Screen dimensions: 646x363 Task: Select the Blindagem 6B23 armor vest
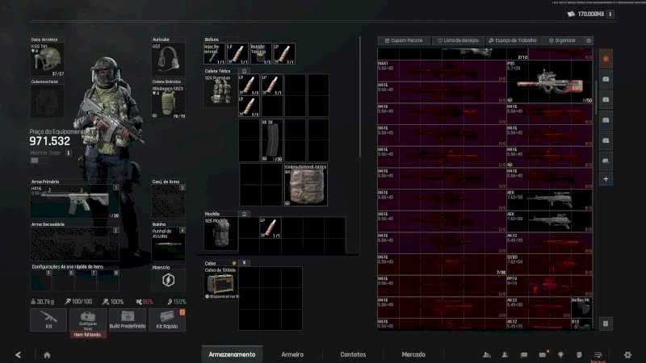(x=169, y=102)
